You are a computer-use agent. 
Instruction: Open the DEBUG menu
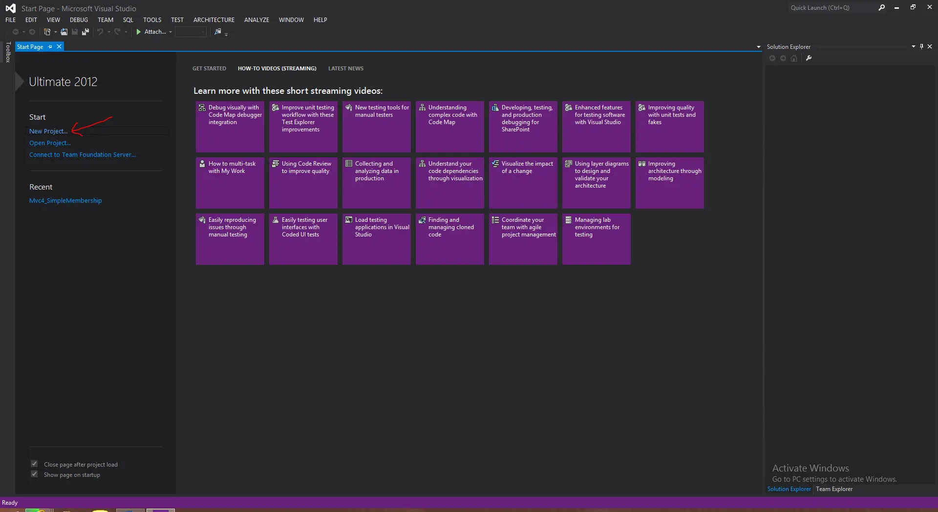(79, 20)
